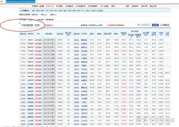Click the 数据中心 recent-visit link

coord(53,15)
